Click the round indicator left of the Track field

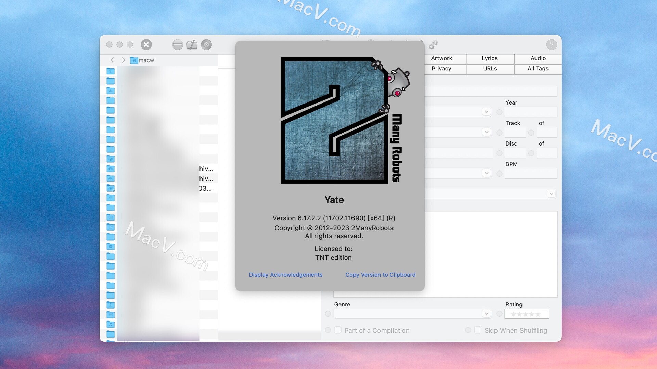(x=499, y=133)
